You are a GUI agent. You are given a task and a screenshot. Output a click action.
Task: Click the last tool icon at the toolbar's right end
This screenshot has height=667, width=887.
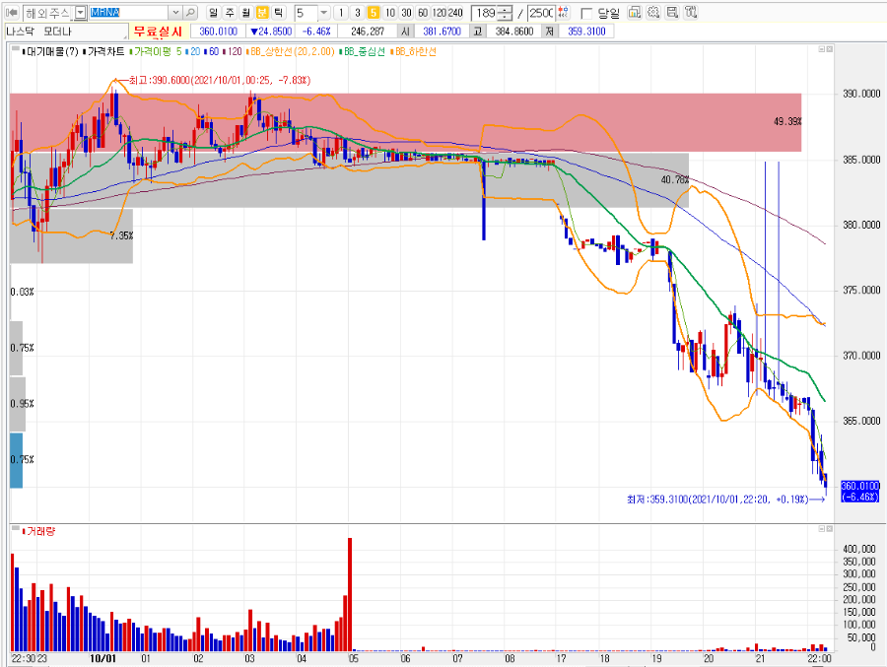coord(691,13)
